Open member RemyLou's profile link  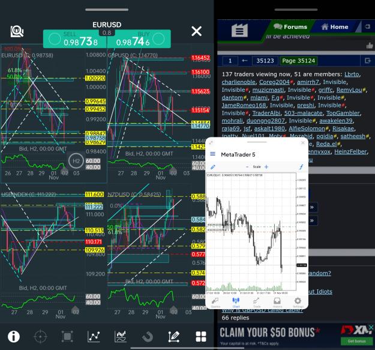349,90
